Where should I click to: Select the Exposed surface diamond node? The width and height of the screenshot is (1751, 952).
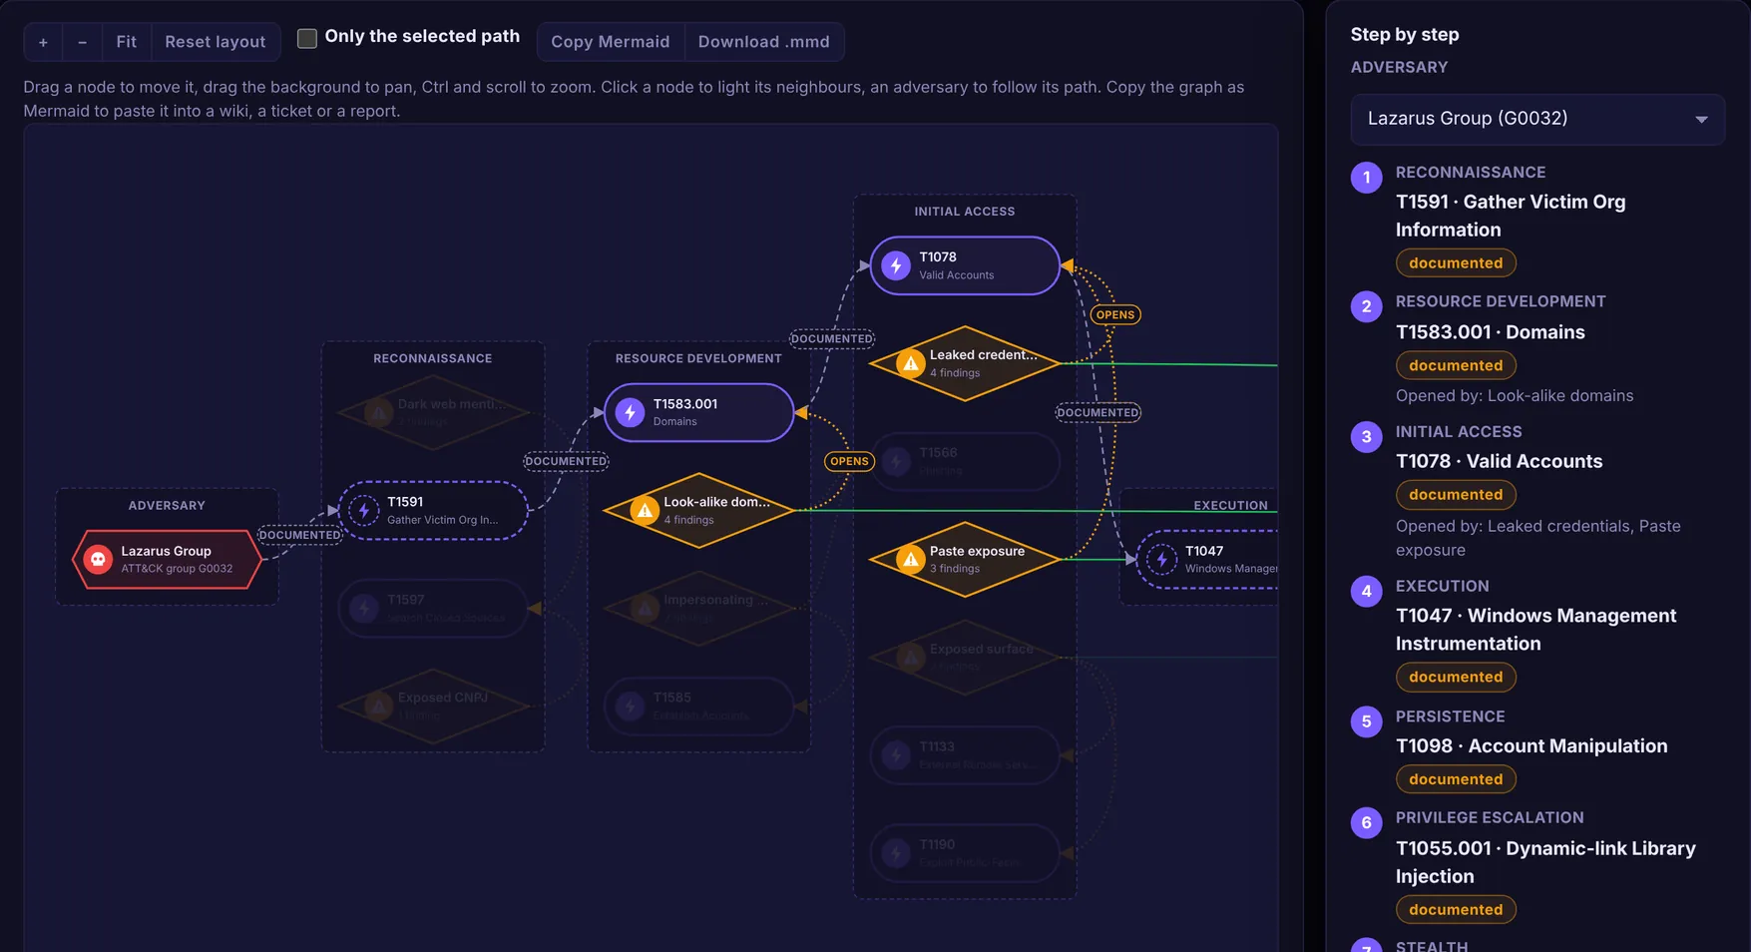pos(965,658)
